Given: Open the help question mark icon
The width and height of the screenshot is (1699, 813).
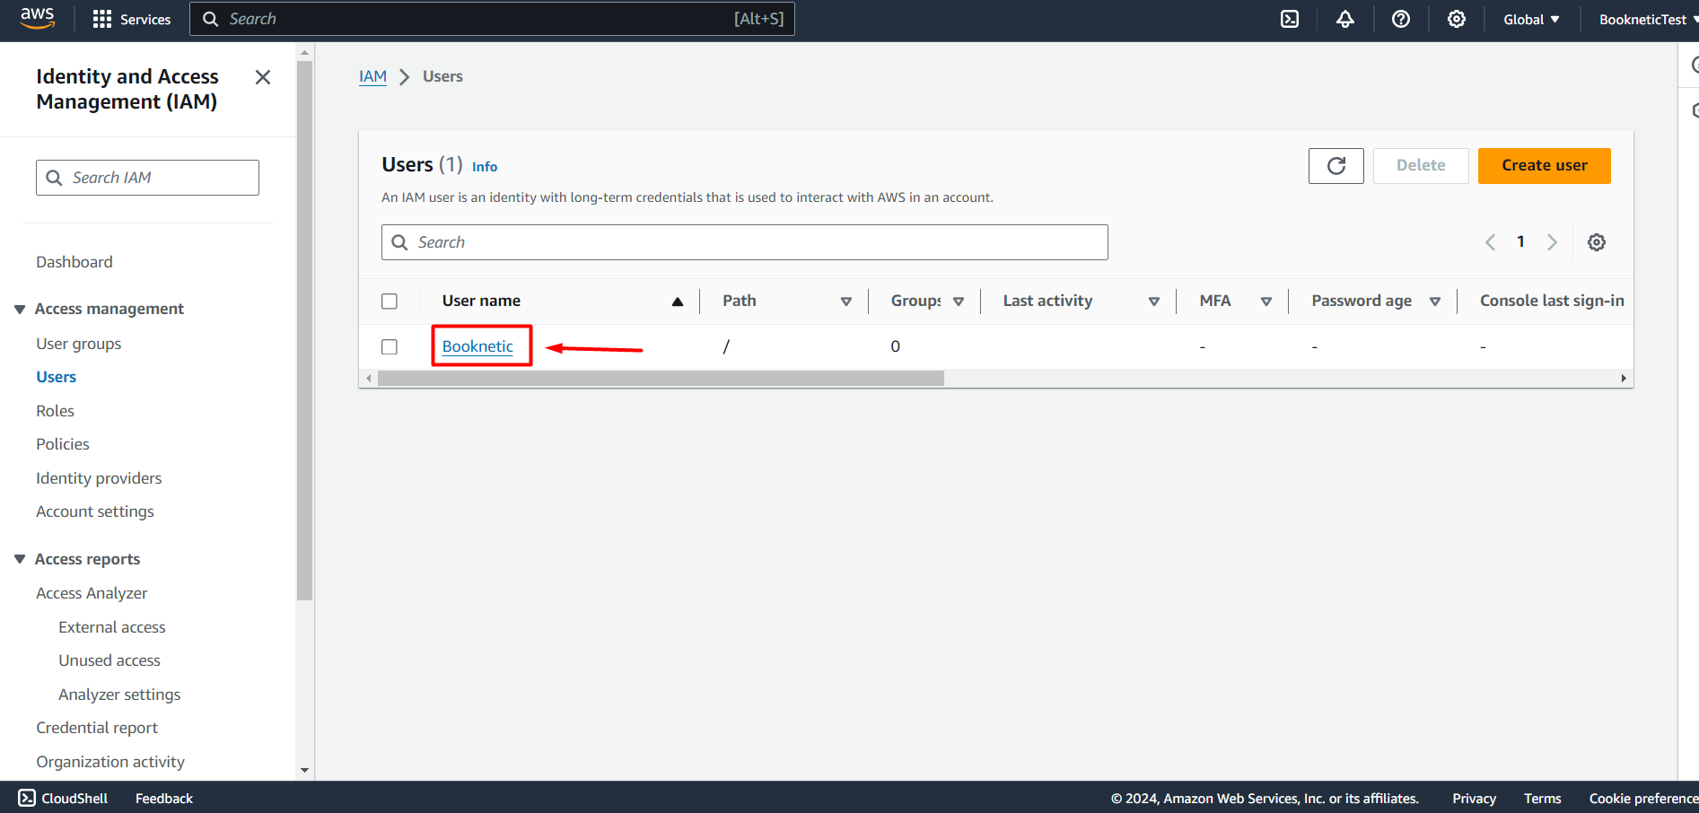Looking at the screenshot, I should [1400, 18].
